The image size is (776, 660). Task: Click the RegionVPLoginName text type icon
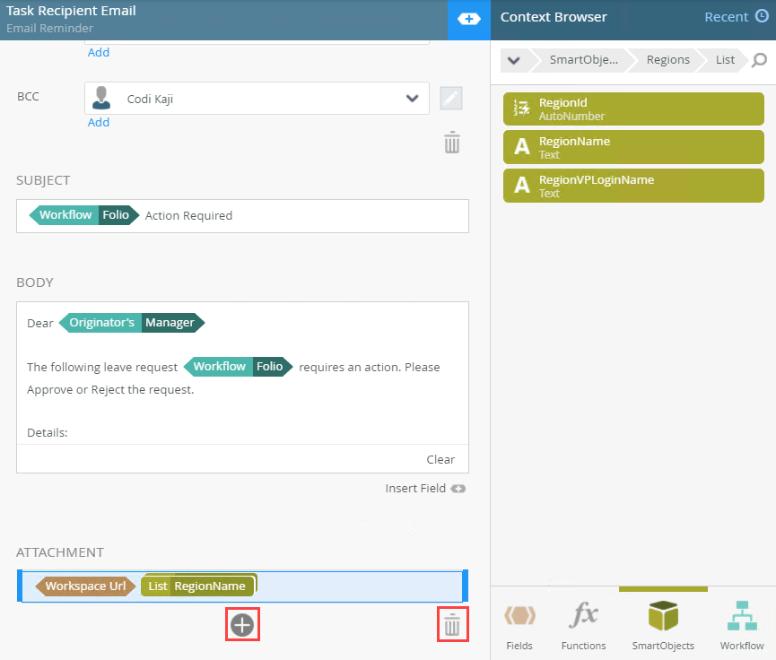tap(521, 186)
